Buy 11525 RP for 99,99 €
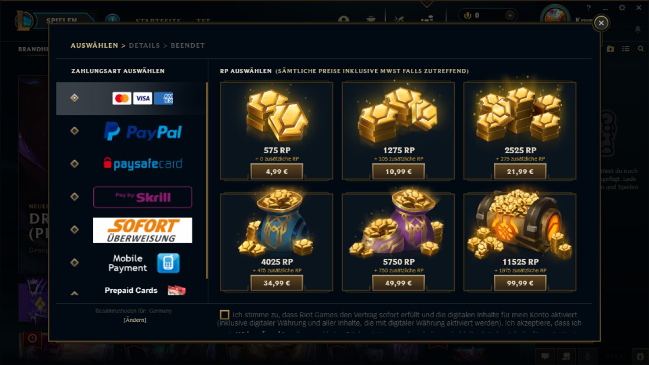Image resolution: width=649 pixels, height=365 pixels. click(x=520, y=283)
